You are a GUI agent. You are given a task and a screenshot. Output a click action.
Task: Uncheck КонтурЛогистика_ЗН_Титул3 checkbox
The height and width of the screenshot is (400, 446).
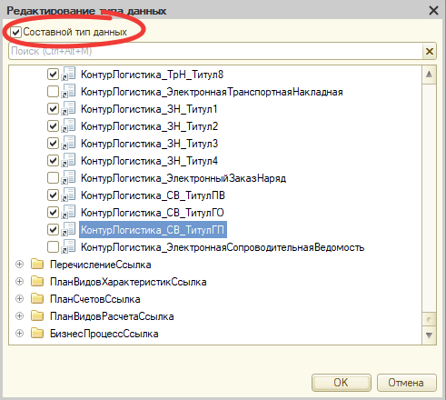pos(53,144)
